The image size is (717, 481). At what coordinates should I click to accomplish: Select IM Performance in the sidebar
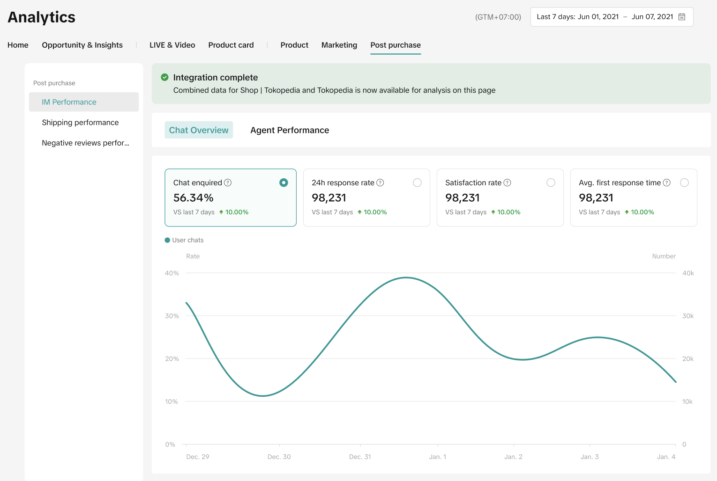coord(69,102)
